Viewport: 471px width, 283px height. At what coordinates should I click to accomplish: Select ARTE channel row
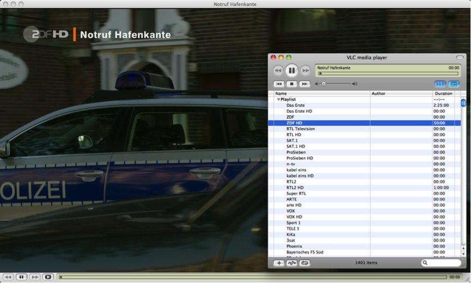364,199
